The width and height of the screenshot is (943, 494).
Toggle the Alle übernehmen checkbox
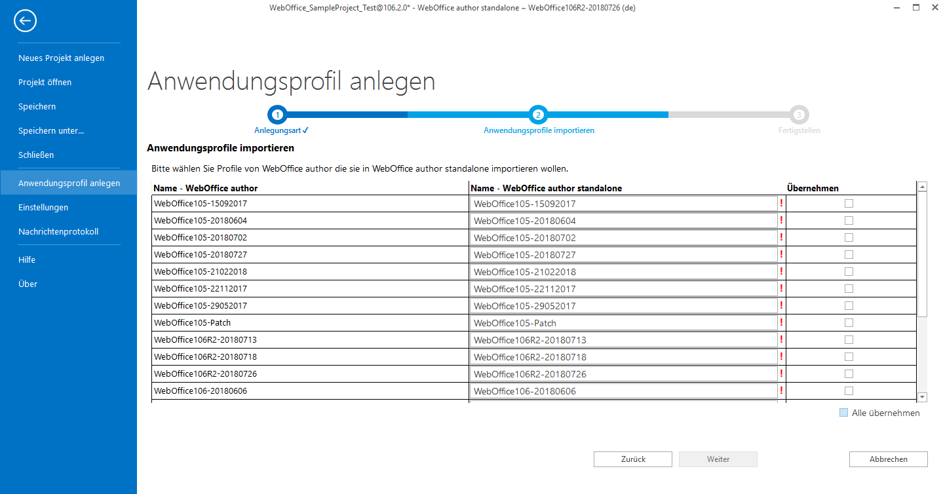pyautogui.click(x=843, y=413)
